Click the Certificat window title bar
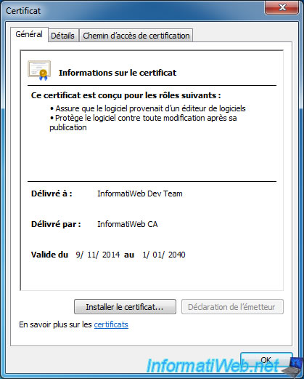 [x=133, y=11]
